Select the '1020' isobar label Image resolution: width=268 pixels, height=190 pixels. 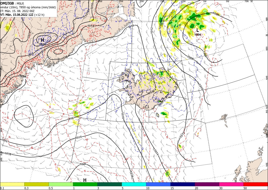(x=83, y=164)
